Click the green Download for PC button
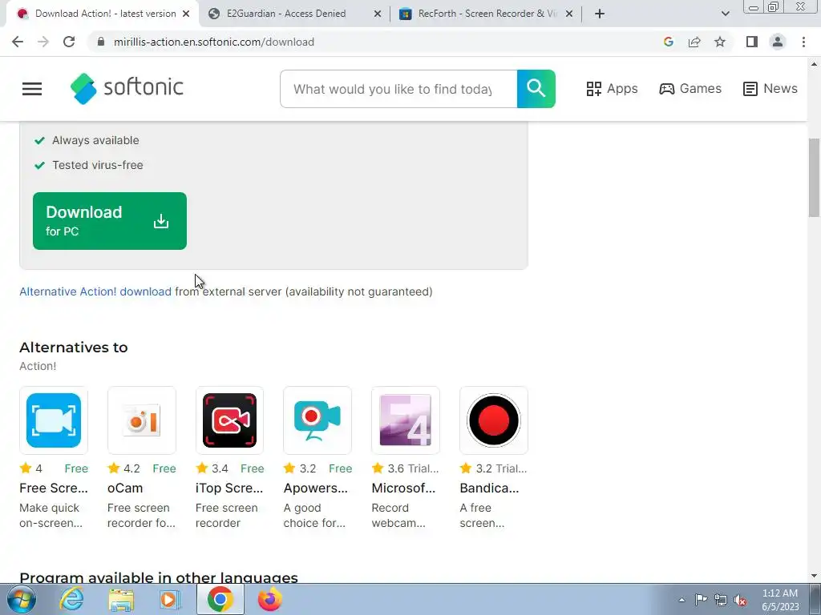The image size is (821, 615). coord(109,221)
